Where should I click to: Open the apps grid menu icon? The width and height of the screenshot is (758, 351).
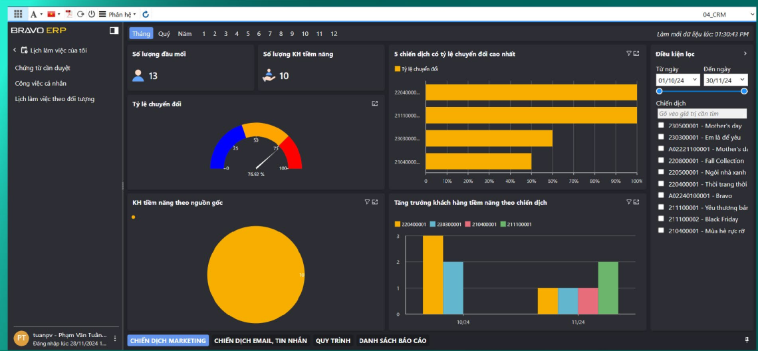click(18, 14)
